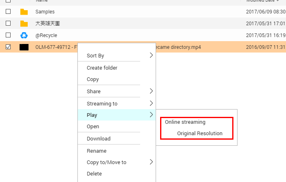Viewport: 286px width, 182px height.
Task: Select Copy in the context menu
Action: pos(93,79)
